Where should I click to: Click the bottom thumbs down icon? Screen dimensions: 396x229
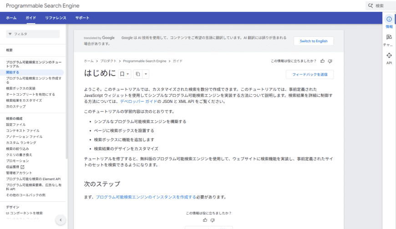pos(213,220)
